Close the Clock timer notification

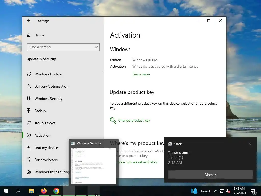point(250,144)
